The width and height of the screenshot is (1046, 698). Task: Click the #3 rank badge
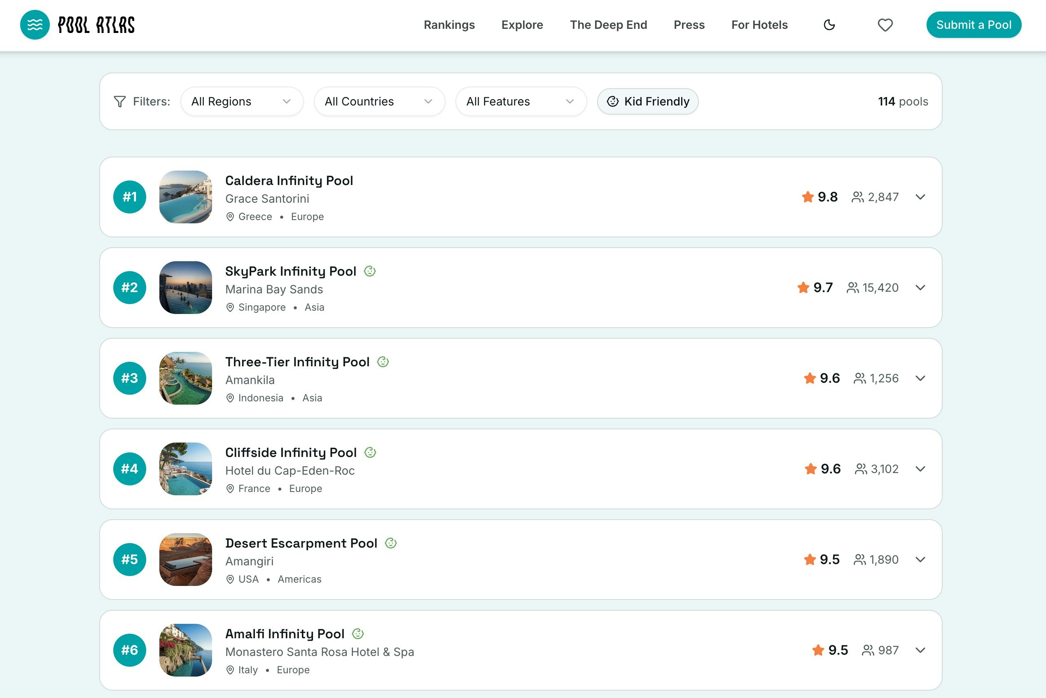129,378
